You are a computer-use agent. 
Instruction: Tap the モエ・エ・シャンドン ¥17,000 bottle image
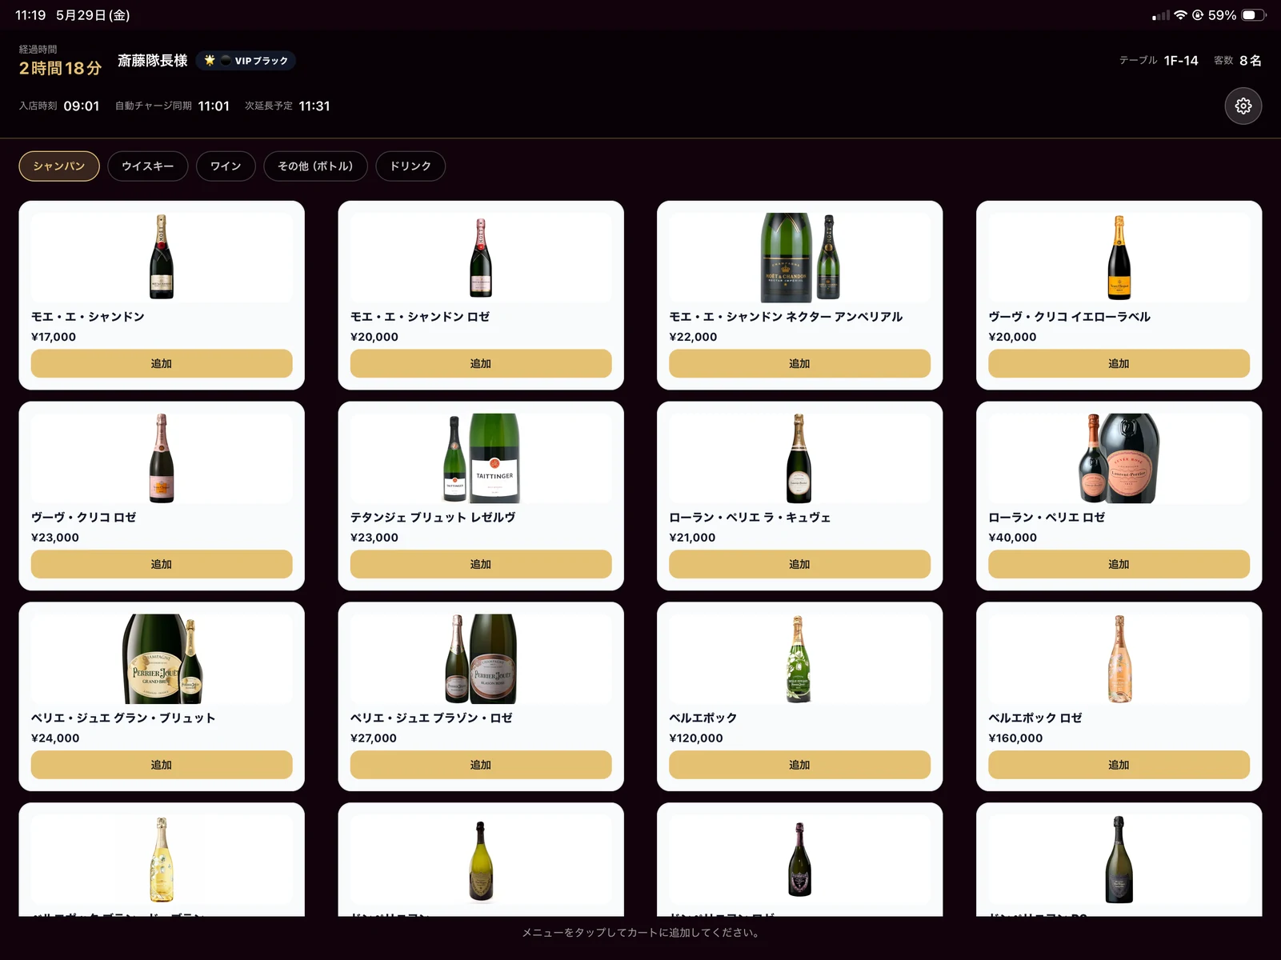(162, 257)
